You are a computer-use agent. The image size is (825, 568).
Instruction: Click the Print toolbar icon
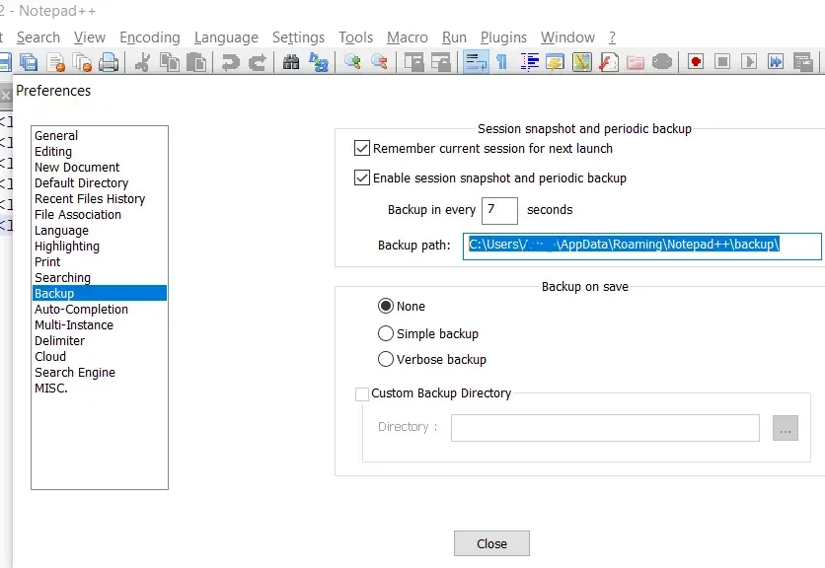click(109, 61)
